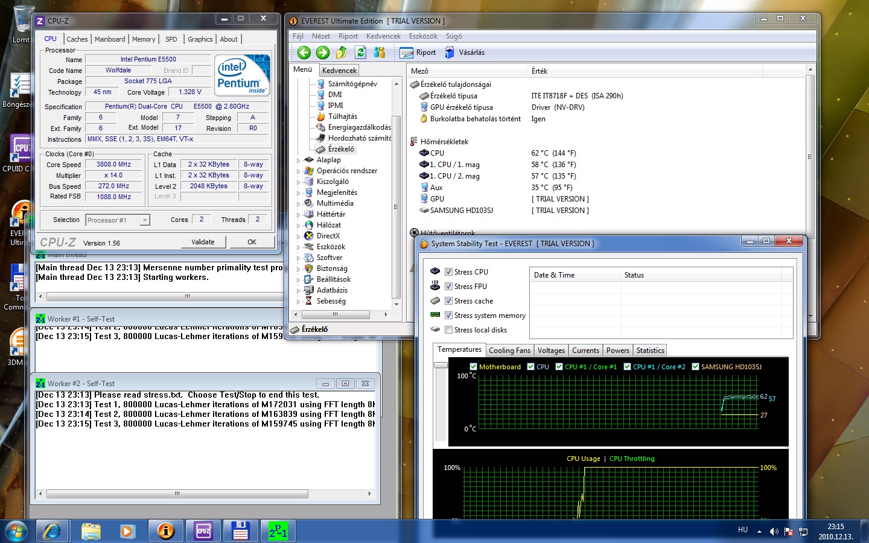Open Riport from the EVEREST toolbar
The height and width of the screenshot is (543, 869).
pos(418,52)
